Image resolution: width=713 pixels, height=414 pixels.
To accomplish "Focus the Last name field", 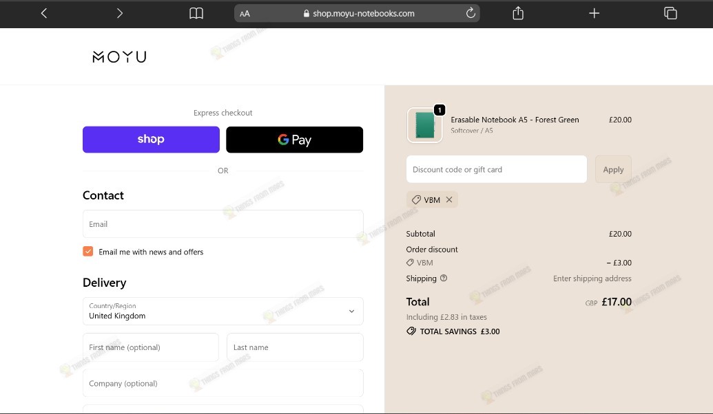I will point(295,347).
